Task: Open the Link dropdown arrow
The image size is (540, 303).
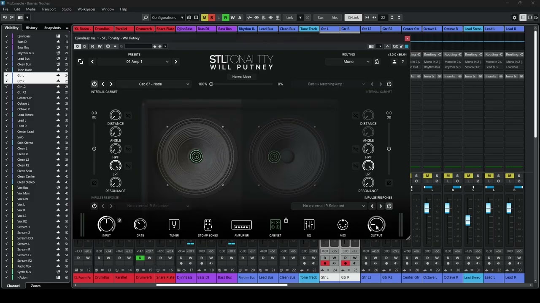Action: pyautogui.click(x=300, y=18)
